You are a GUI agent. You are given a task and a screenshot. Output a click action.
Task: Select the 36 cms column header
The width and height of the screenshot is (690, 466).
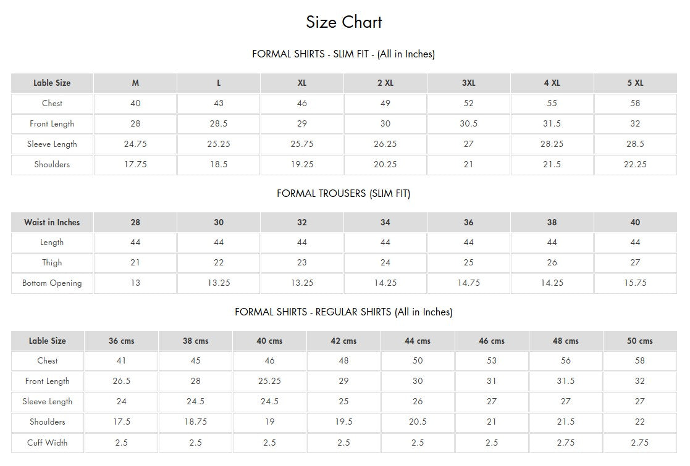122,341
